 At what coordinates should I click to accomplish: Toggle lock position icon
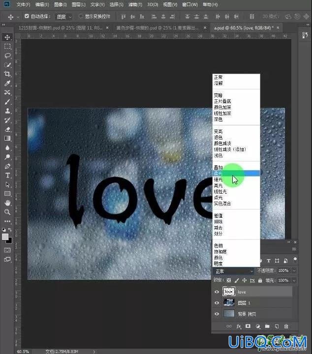point(245,280)
